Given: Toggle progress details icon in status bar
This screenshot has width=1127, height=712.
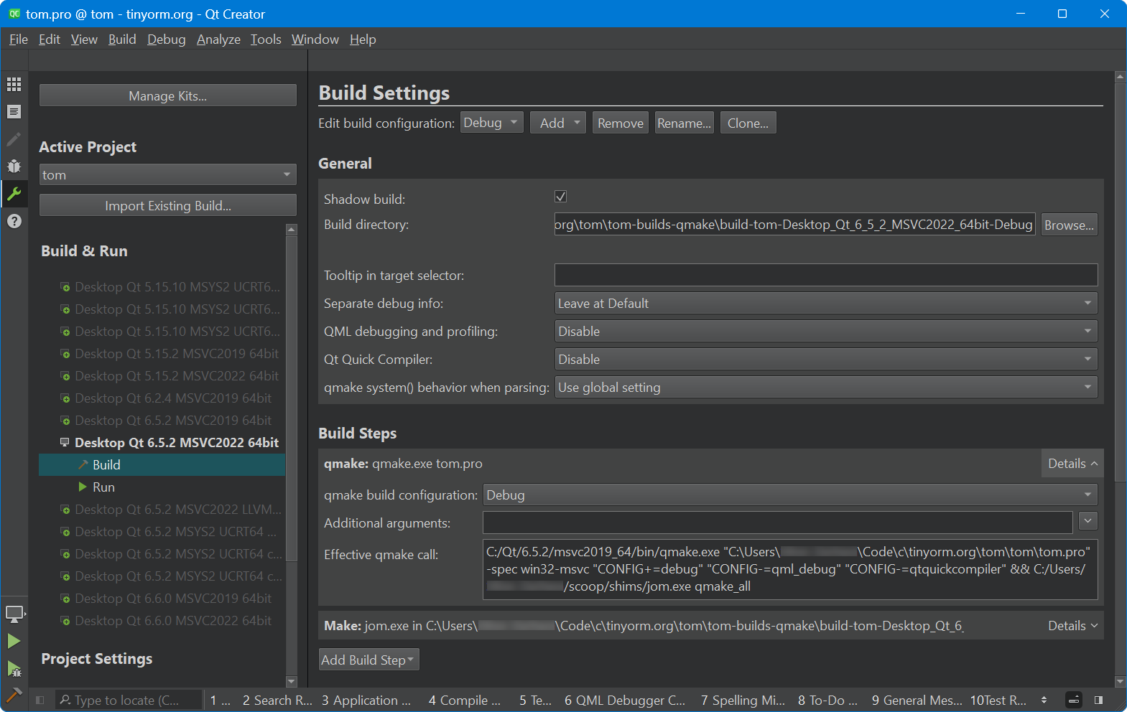Looking at the screenshot, I should pyautogui.click(x=1074, y=700).
